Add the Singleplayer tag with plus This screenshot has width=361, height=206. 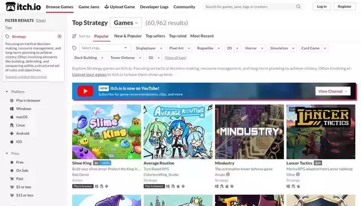tap(161, 48)
